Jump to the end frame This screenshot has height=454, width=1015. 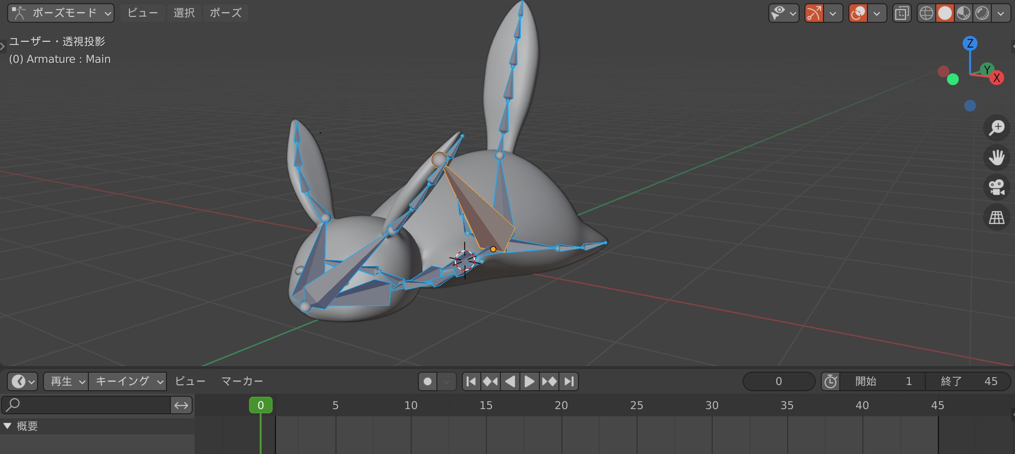(x=569, y=381)
